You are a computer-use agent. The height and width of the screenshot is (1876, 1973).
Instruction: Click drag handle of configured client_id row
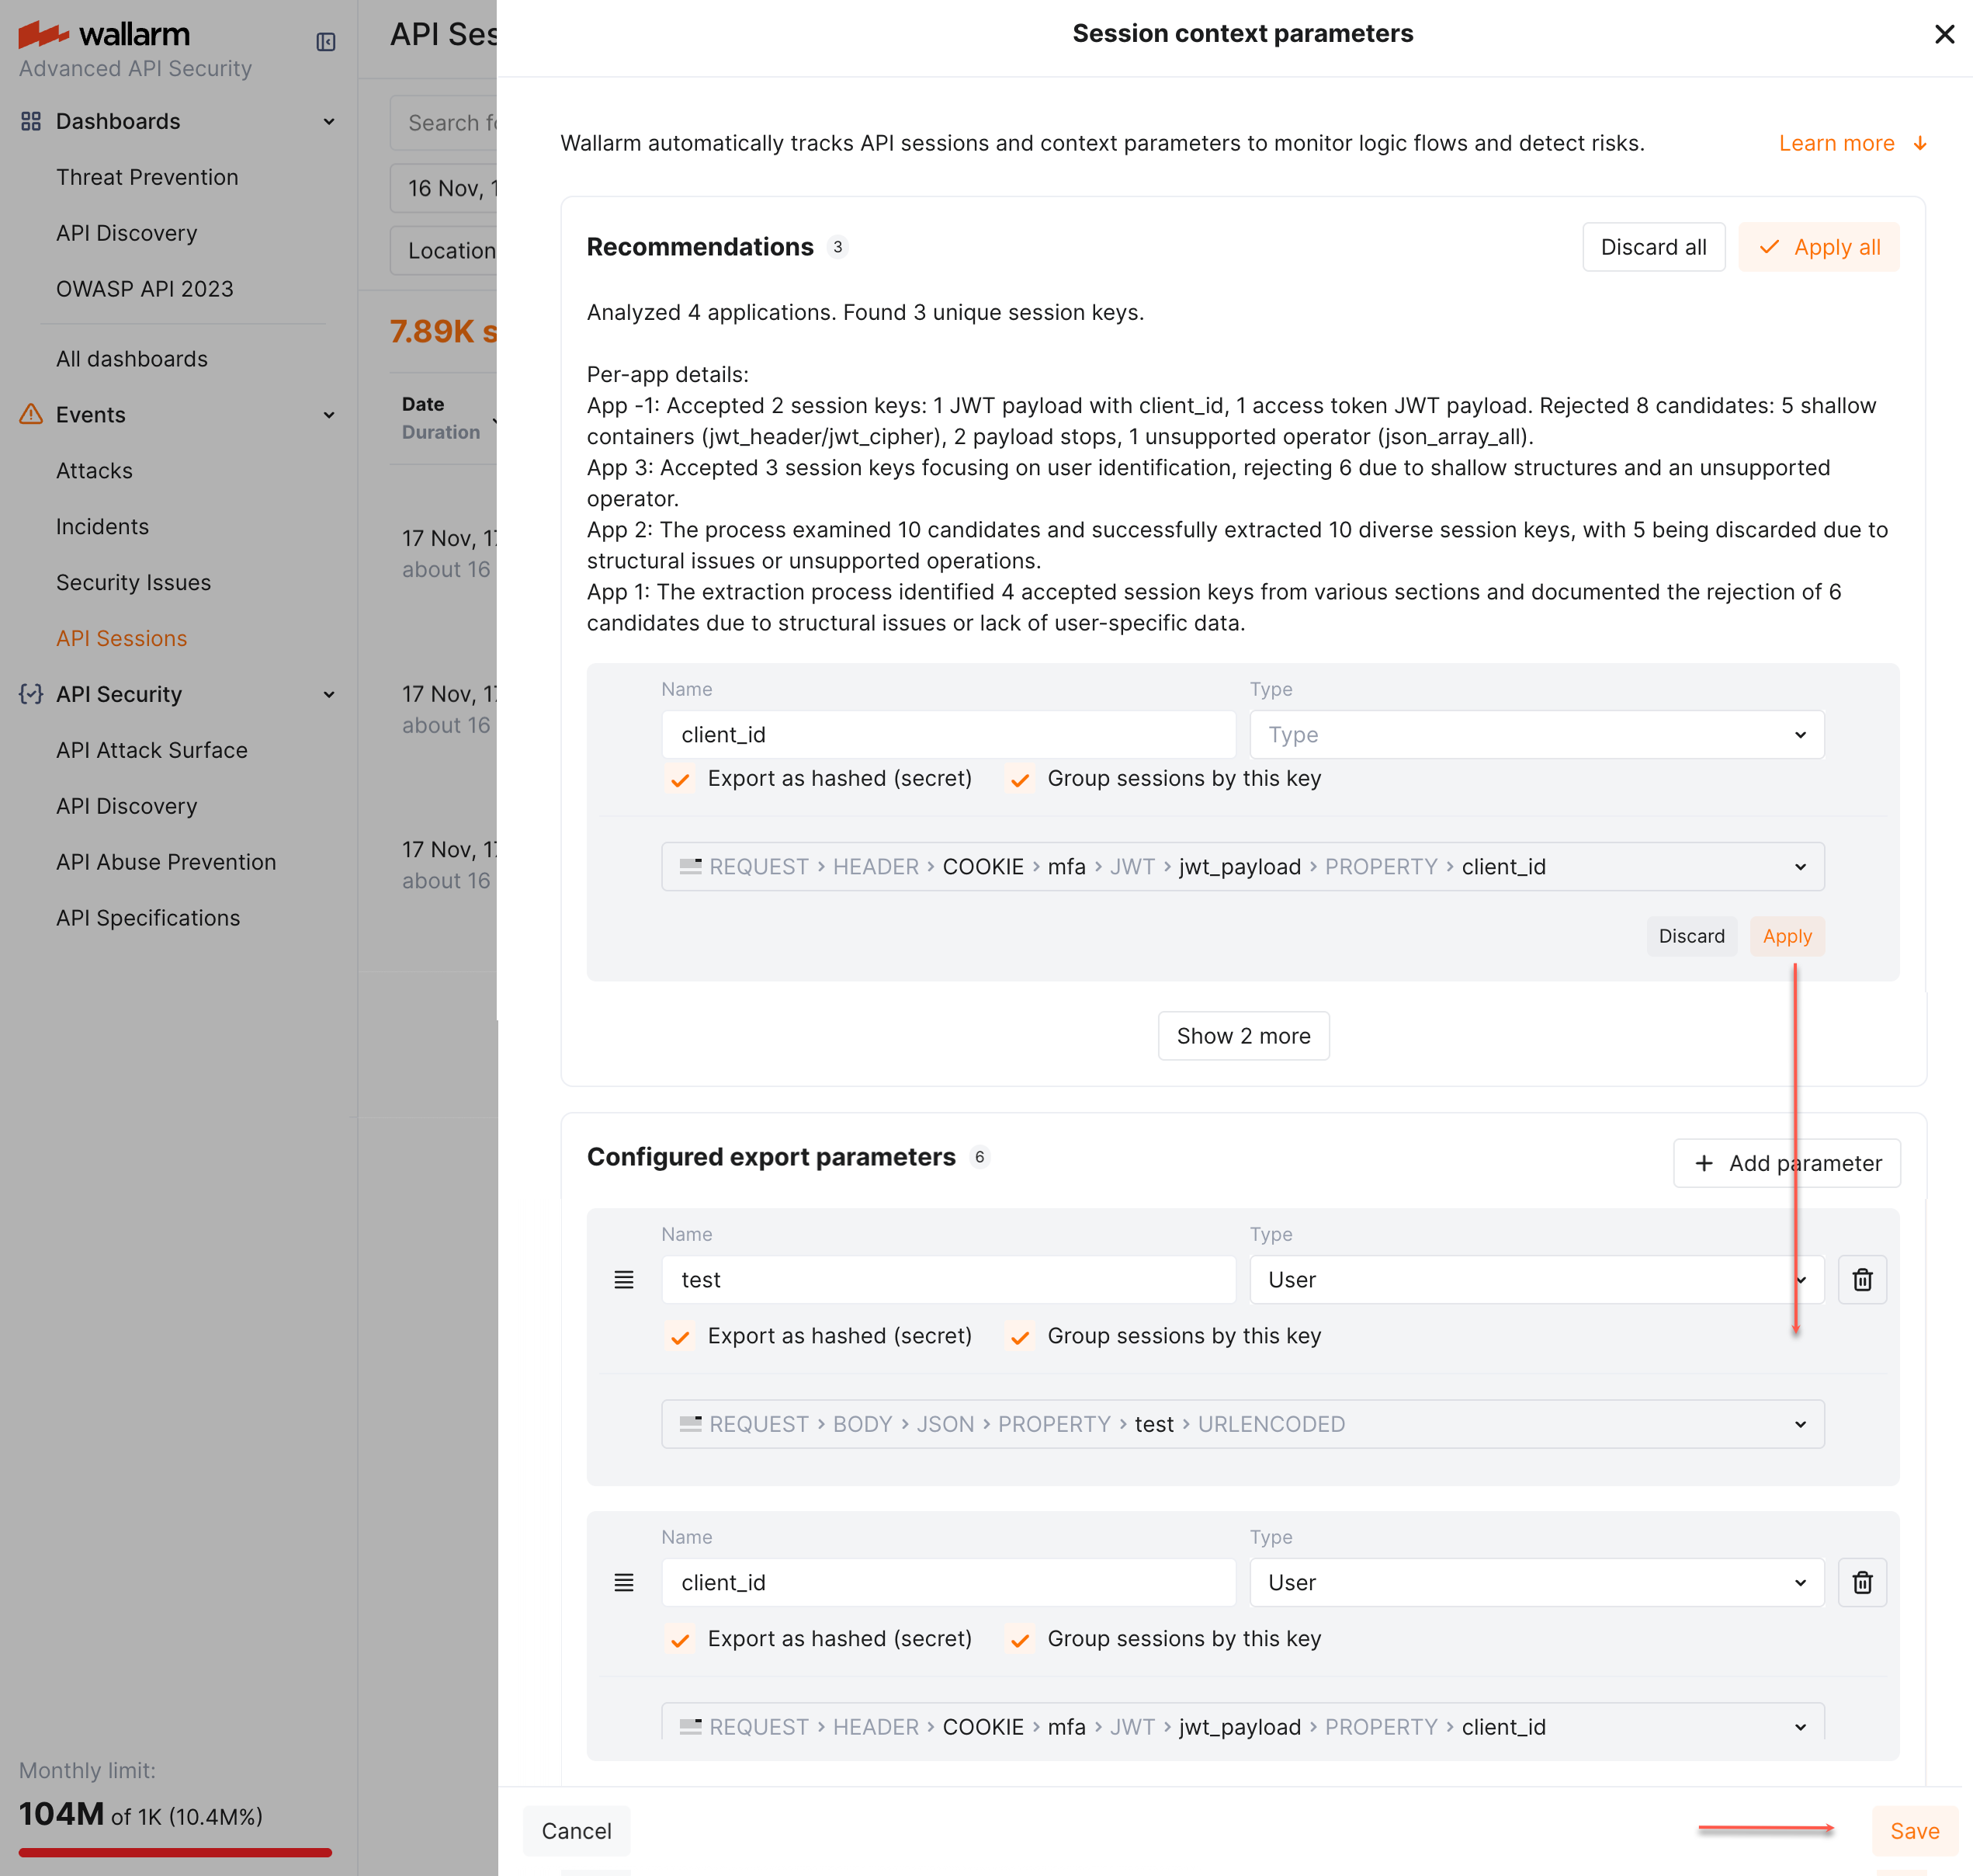[x=624, y=1583]
